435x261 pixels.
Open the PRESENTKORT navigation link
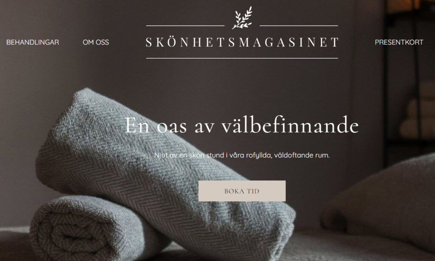click(399, 42)
